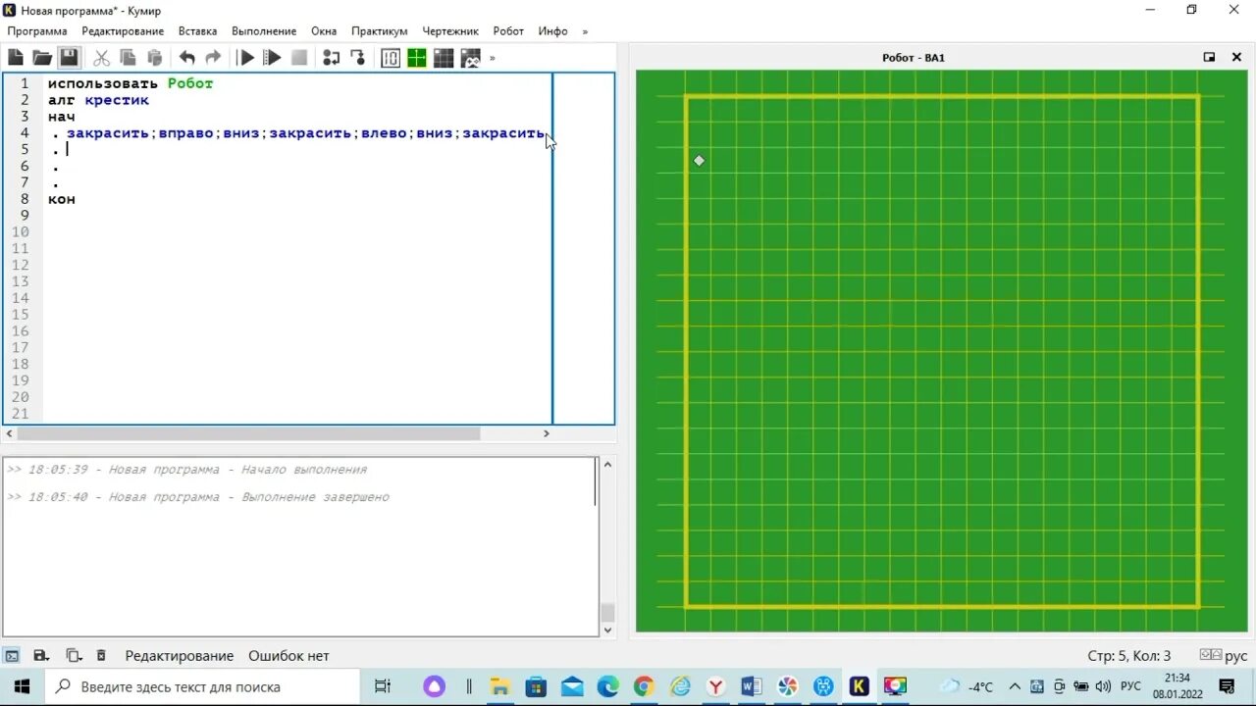Open Microsoft Edge from the taskbar
This screenshot has height=706, width=1256.
[x=608, y=686]
